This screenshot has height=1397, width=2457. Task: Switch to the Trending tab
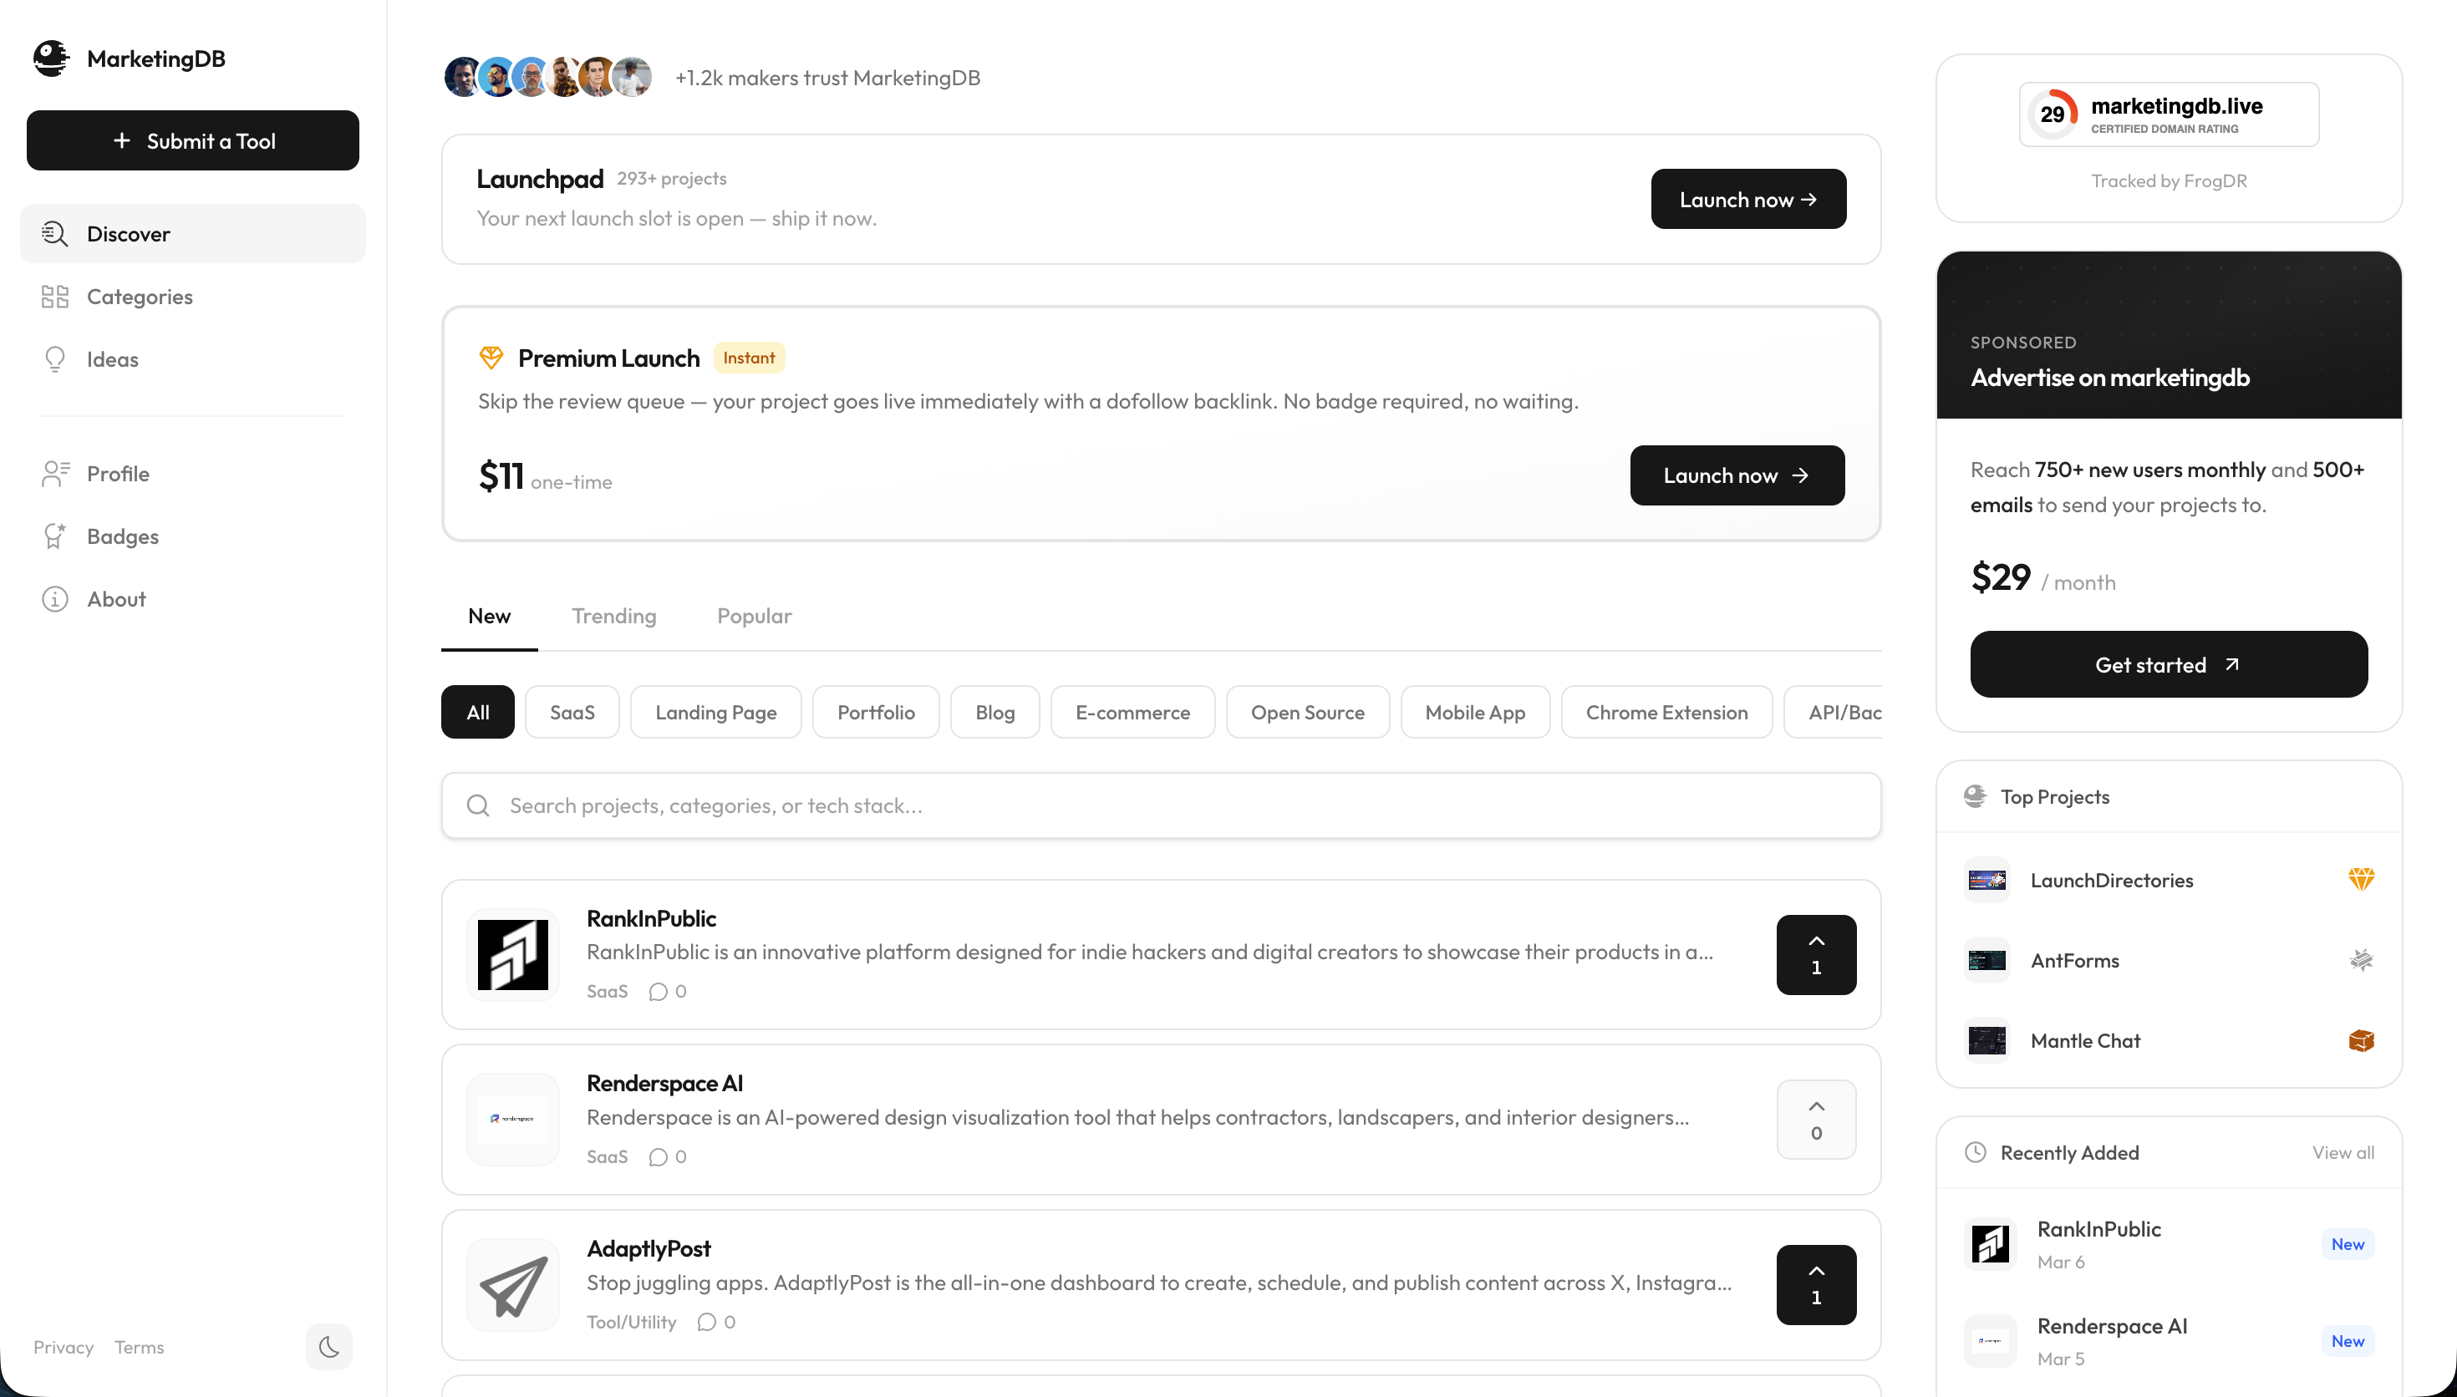pyautogui.click(x=614, y=616)
